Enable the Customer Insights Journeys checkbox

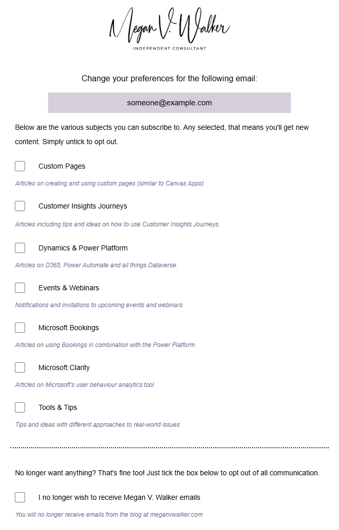[x=20, y=206]
